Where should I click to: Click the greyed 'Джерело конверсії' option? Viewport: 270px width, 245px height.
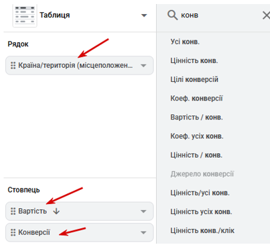pyautogui.click(x=202, y=174)
